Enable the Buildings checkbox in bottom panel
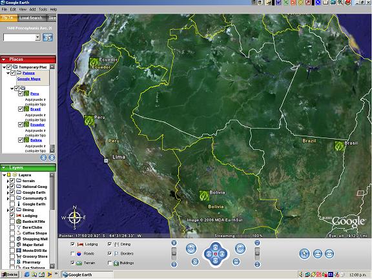 (x=110, y=263)
